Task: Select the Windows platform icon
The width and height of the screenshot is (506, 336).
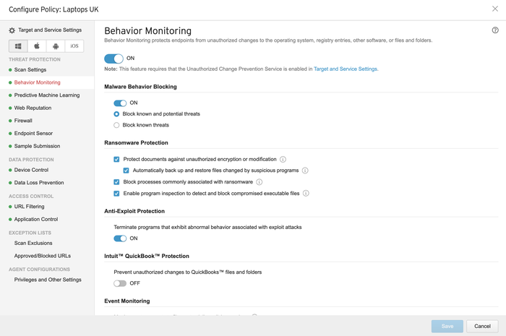Action: (x=18, y=46)
